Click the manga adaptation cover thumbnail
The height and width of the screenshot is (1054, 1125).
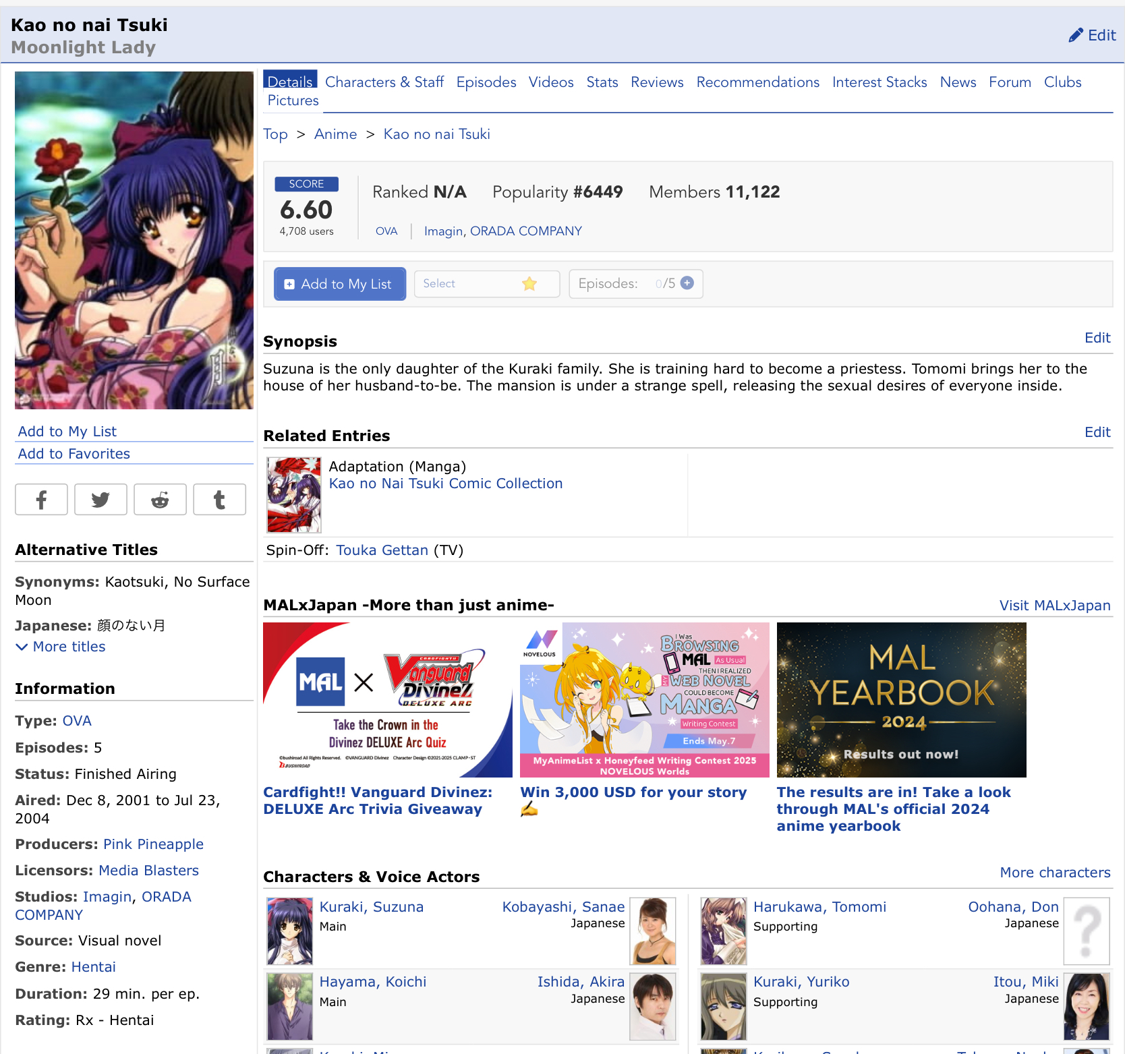click(x=294, y=495)
